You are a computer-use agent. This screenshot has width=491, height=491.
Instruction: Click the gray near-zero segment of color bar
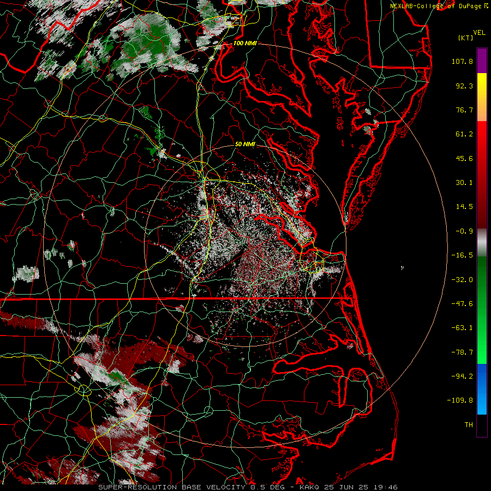[482, 242]
